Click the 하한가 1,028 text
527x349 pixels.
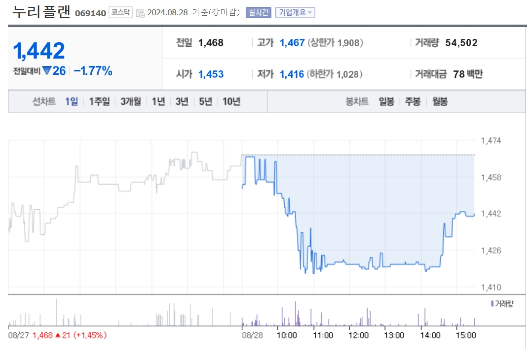click(x=335, y=74)
